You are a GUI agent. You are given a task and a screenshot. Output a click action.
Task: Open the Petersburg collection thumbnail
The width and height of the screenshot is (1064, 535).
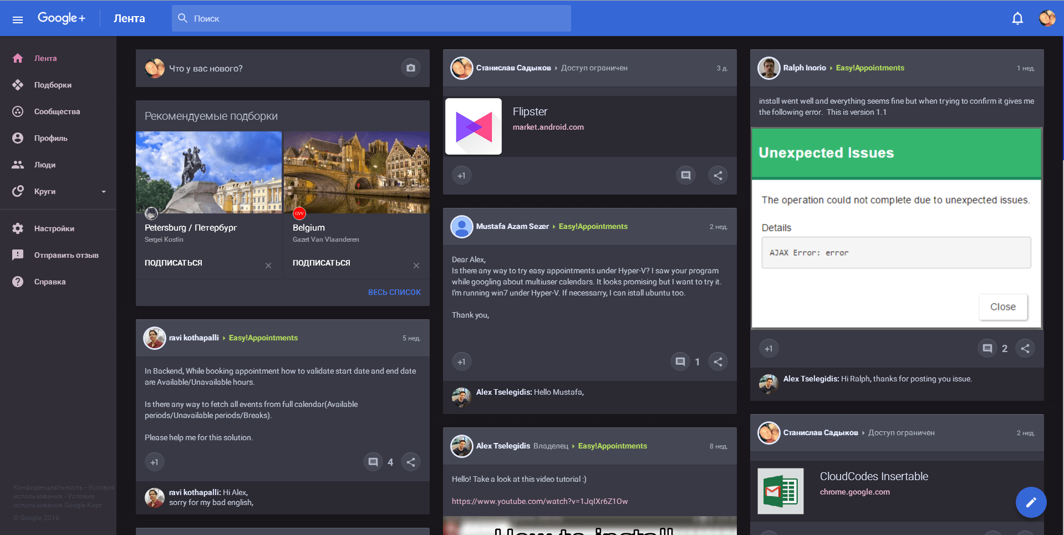pyautogui.click(x=208, y=172)
